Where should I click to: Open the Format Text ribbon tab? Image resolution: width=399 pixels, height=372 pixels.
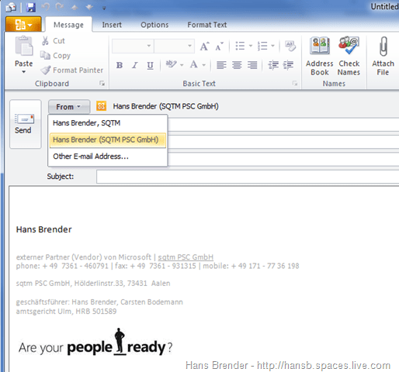click(x=207, y=25)
